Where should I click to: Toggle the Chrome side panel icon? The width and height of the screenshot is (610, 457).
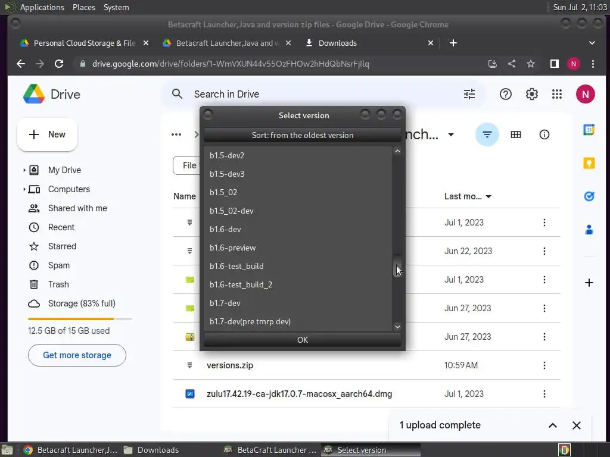tap(555, 64)
